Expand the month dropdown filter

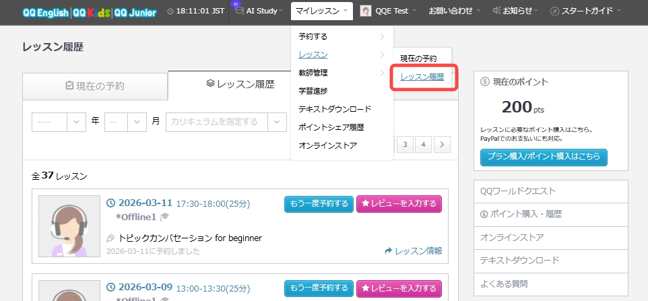[x=126, y=121]
